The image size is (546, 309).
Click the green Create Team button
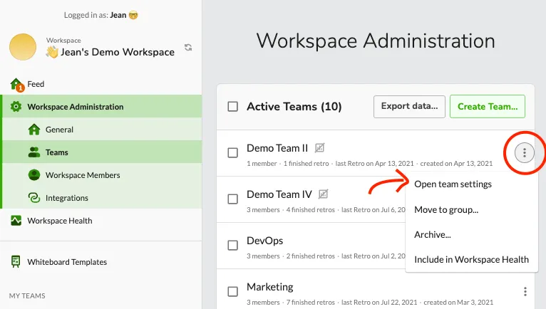point(487,107)
